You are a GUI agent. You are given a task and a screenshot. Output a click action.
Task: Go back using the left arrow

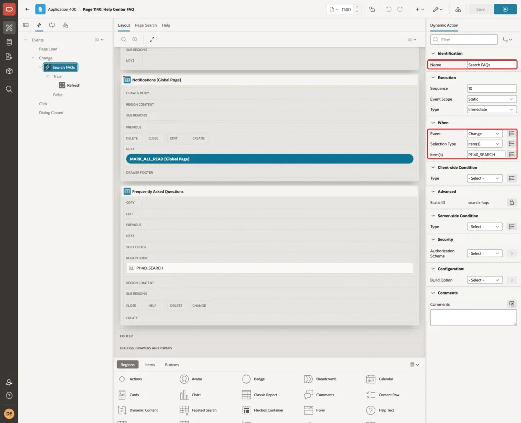[x=27, y=9]
